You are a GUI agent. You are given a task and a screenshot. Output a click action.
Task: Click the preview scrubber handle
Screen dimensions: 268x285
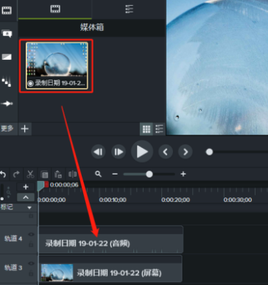(209, 152)
